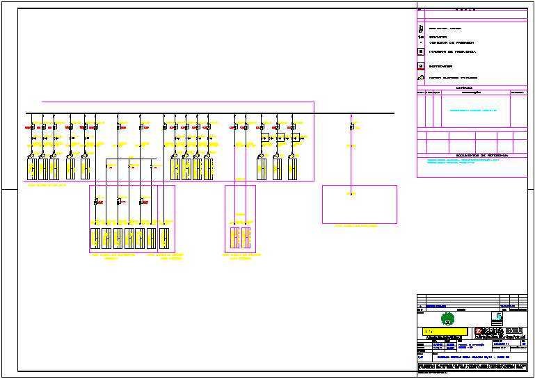Select the cyan-blue logo in title block
The image size is (535, 379).
497,318
